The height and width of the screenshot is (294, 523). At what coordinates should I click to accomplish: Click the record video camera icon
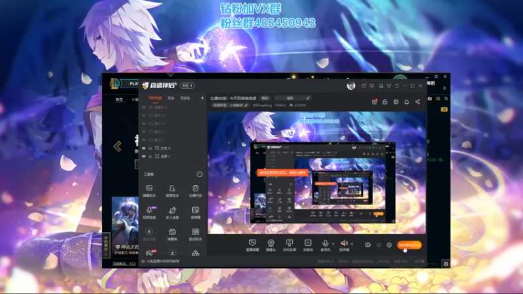tap(368, 245)
